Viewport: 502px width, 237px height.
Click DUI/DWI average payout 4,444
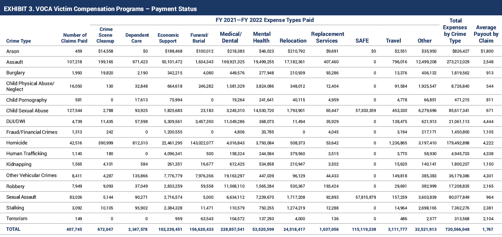pos(488,121)
